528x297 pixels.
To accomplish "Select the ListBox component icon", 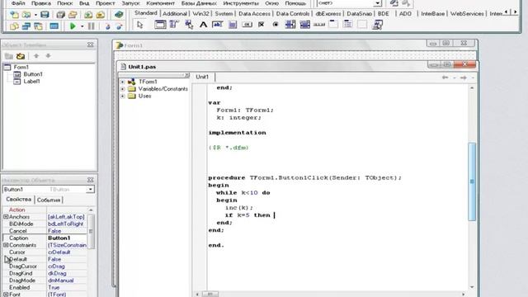I will 290,25.
